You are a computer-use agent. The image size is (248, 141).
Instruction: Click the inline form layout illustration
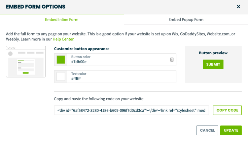26,62
